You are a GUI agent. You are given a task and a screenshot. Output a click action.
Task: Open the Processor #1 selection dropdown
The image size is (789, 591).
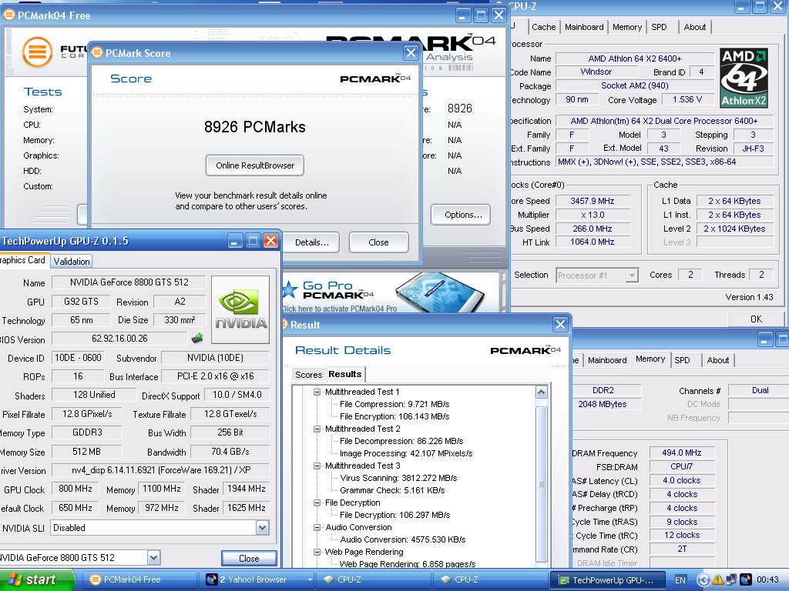point(632,275)
